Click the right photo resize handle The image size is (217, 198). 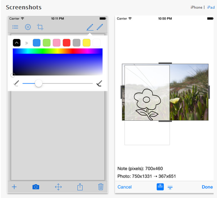(x=209, y=92)
